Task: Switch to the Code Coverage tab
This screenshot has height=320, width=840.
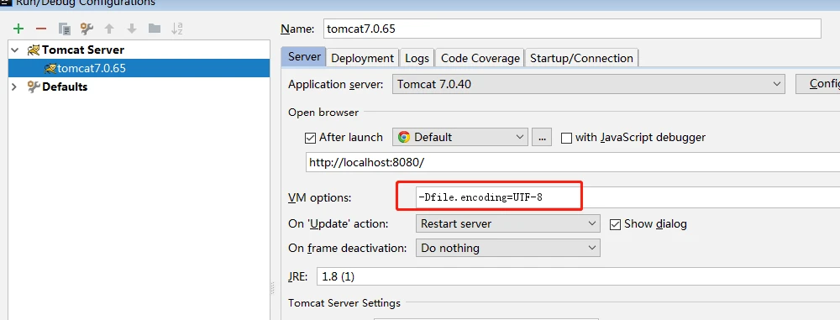Action: [480, 58]
